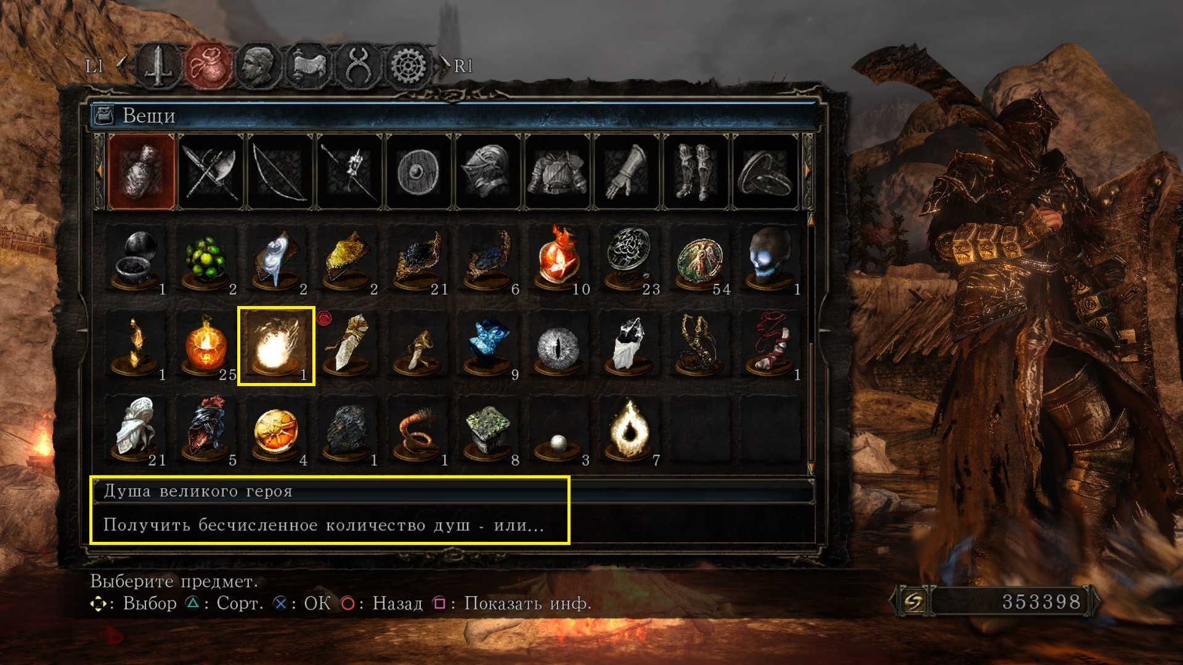Click the right arrow beside category filters
This screenshot has height=665, width=1183.
click(x=807, y=172)
